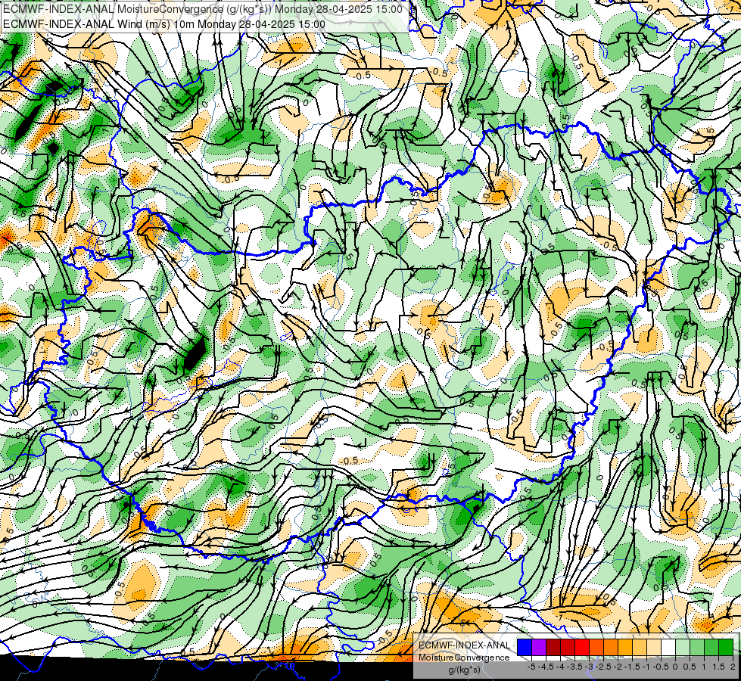741x681 pixels.
Task: Click the legend unit g/(kg*s)
Action: [465, 670]
